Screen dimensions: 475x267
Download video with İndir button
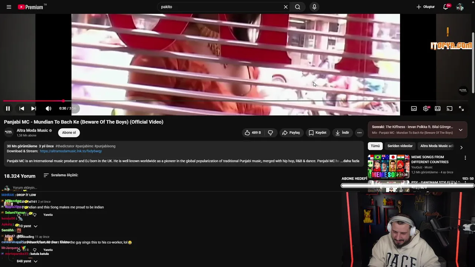pos(342,132)
